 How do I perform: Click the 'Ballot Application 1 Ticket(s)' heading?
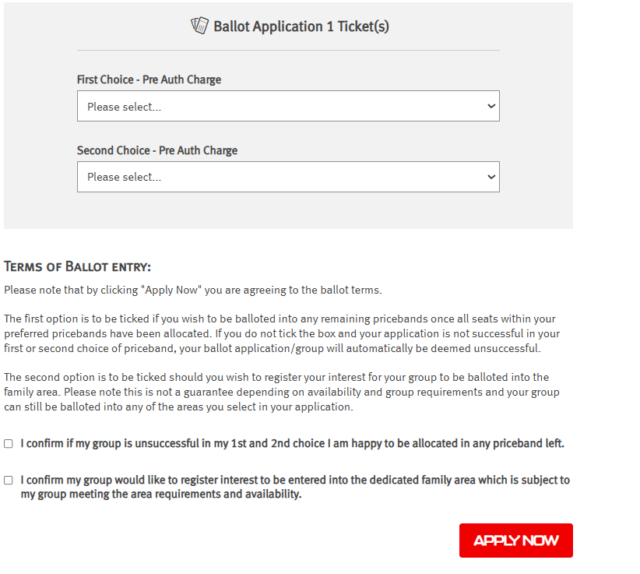(x=301, y=26)
